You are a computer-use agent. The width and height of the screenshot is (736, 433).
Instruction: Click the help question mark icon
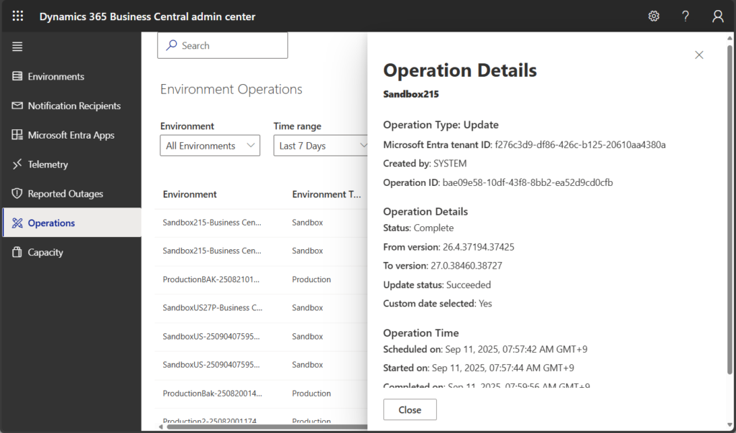click(x=686, y=16)
